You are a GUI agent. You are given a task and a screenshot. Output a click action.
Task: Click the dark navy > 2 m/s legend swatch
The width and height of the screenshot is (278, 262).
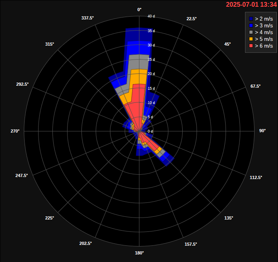tap(251, 19)
